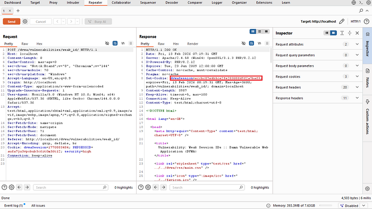The height and width of the screenshot is (209, 372).
Task: Toggle the \n line-break display in Response panel
Action: (259, 43)
